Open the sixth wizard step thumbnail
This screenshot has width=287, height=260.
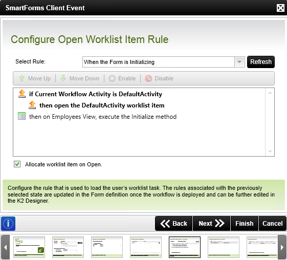coord(224,247)
